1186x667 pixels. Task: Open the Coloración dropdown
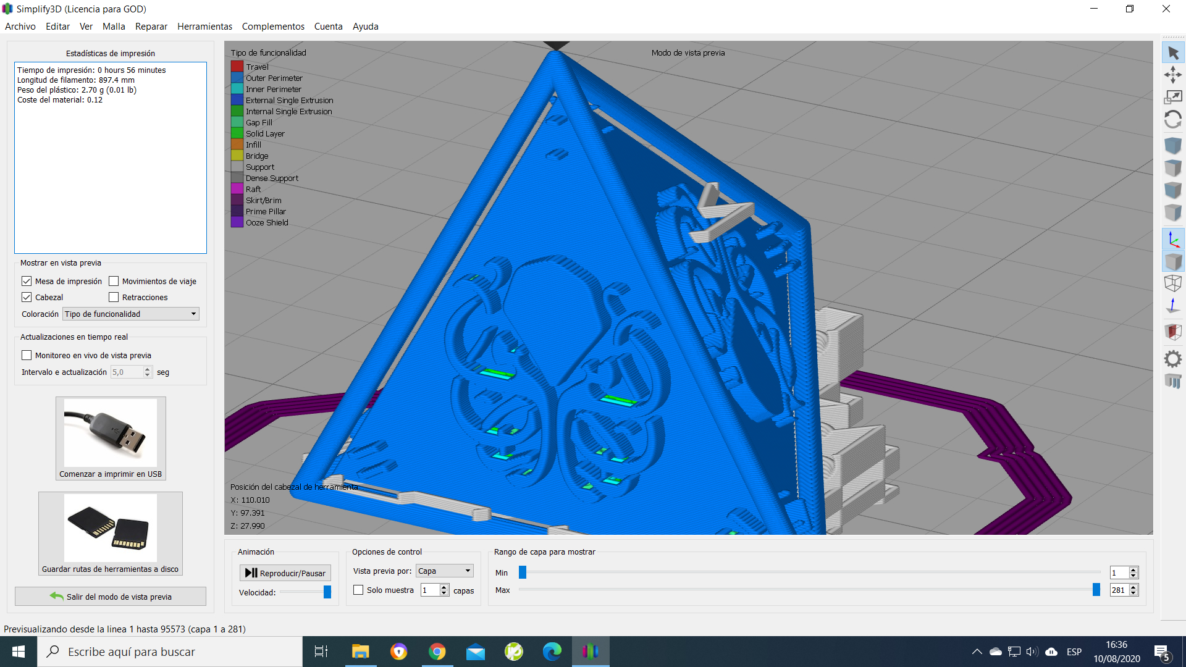[131, 314]
